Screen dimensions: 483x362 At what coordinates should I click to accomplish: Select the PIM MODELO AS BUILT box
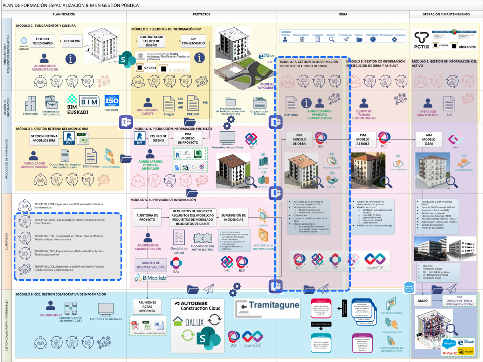click(363, 139)
